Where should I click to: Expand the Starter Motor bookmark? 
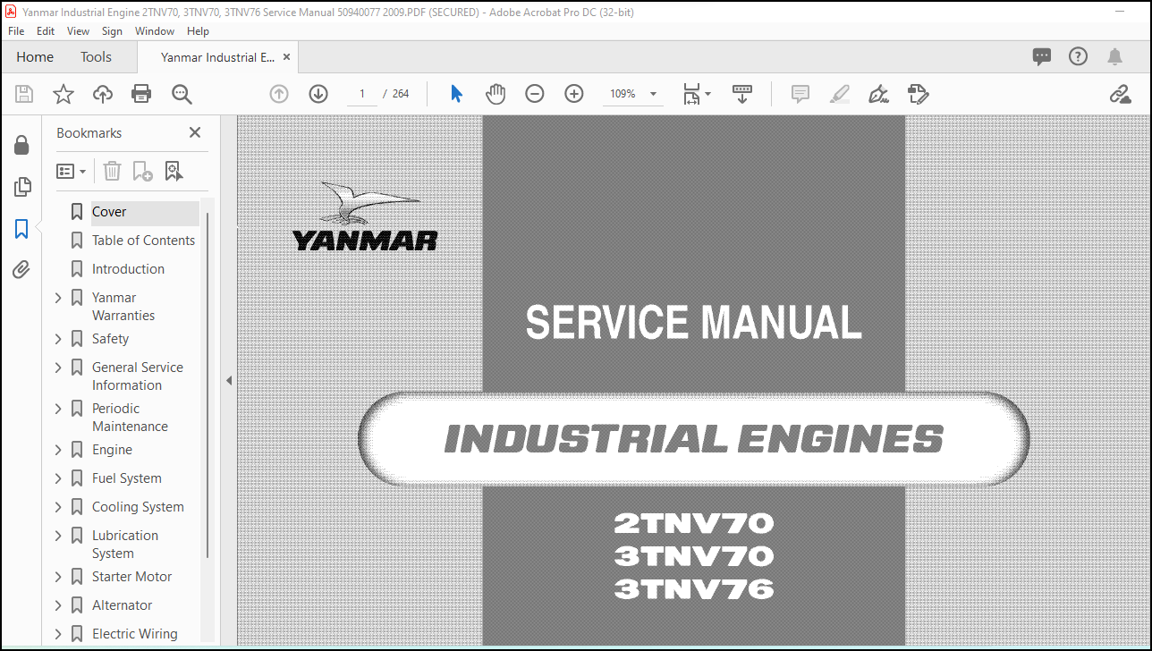coord(58,577)
